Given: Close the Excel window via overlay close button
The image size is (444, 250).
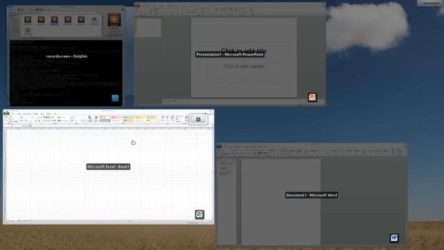Looking at the screenshot, I should [198, 119].
